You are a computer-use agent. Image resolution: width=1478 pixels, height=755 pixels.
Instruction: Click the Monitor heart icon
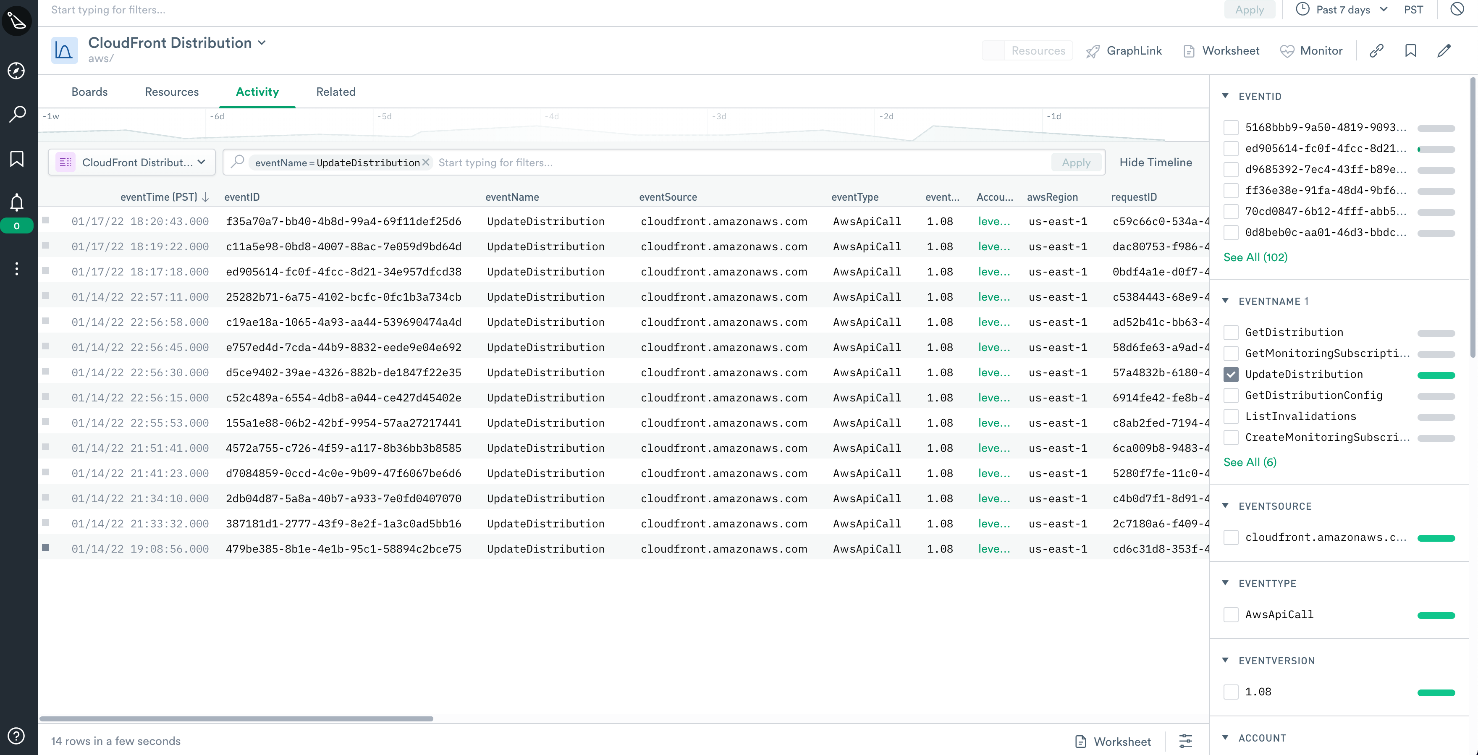point(1287,51)
